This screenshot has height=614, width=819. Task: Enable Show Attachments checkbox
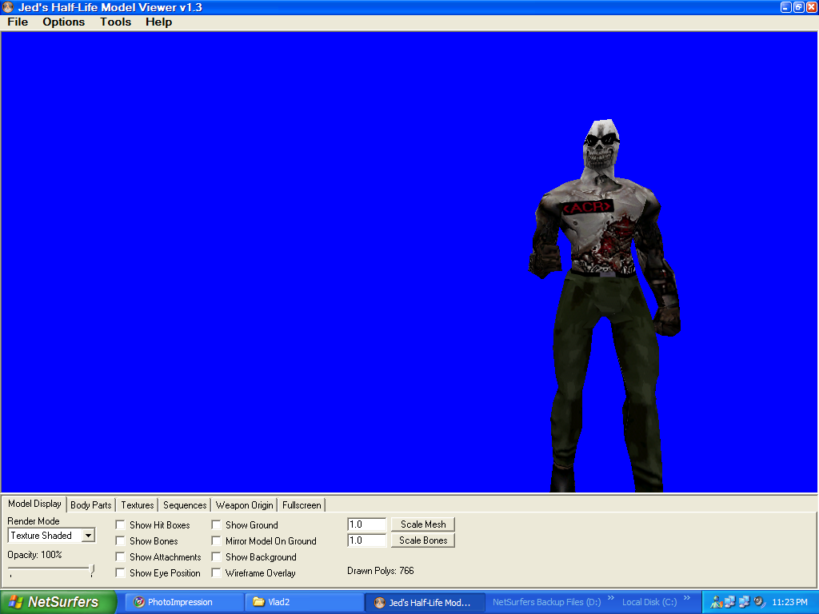point(120,557)
